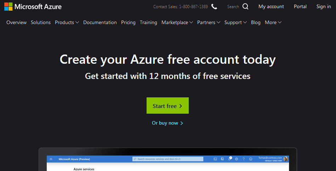Click the settings gear in portal preview

[x=237, y=159]
